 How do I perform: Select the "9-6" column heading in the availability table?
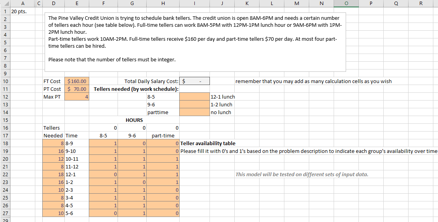(x=132, y=136)
